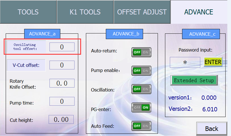Click the Password input field
The width and height of the screenshot is (231, 136).
click(x=185, y=62)
